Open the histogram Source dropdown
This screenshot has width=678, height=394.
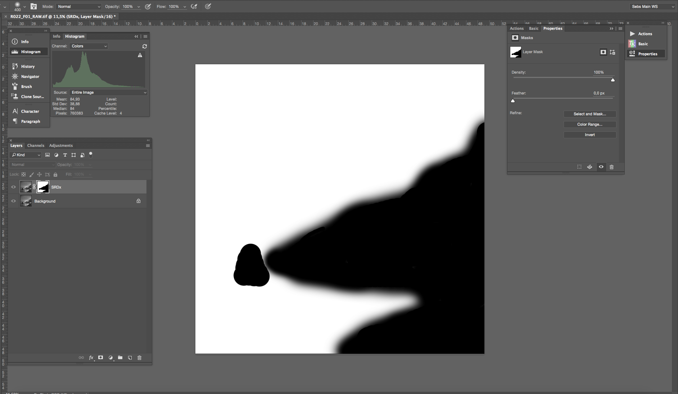click(x=109, y=93)
